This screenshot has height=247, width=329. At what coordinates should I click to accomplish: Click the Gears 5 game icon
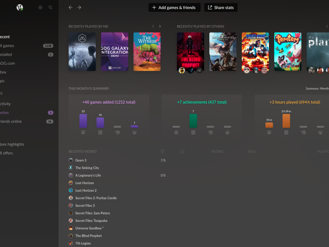pos(71,160)
